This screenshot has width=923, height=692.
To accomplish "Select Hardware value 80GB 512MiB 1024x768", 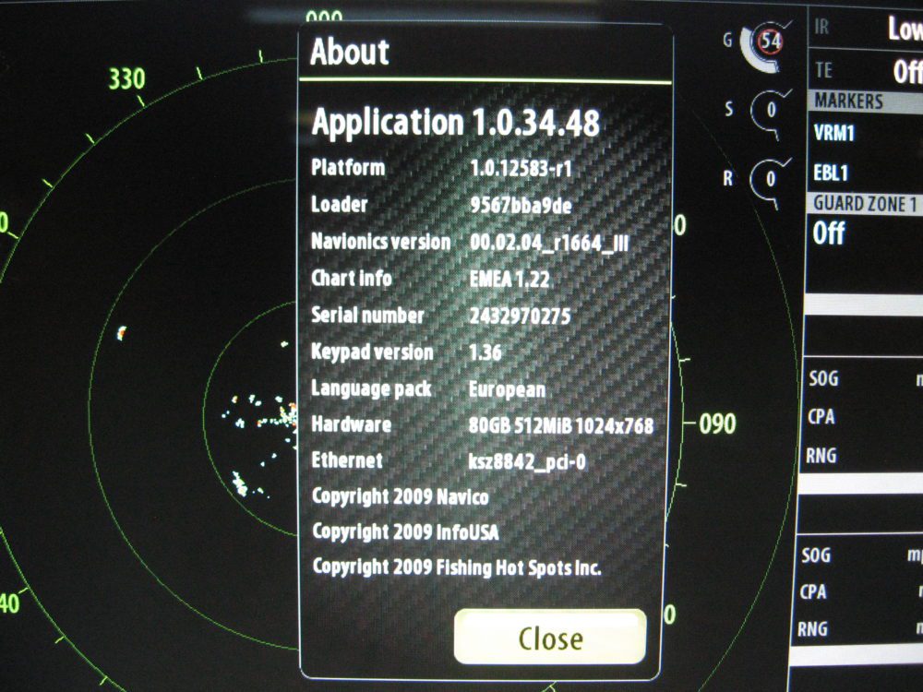I will [x=561, y=425].
